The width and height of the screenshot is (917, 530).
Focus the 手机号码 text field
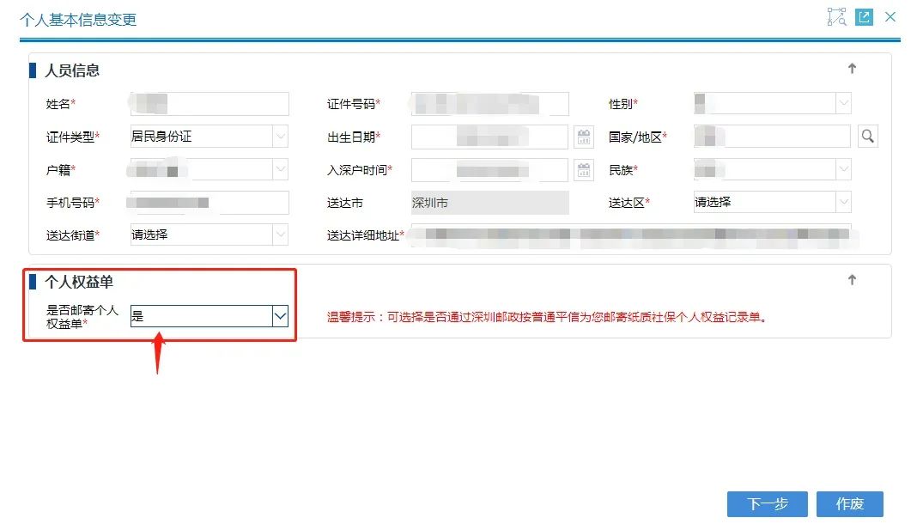(209, 202)
